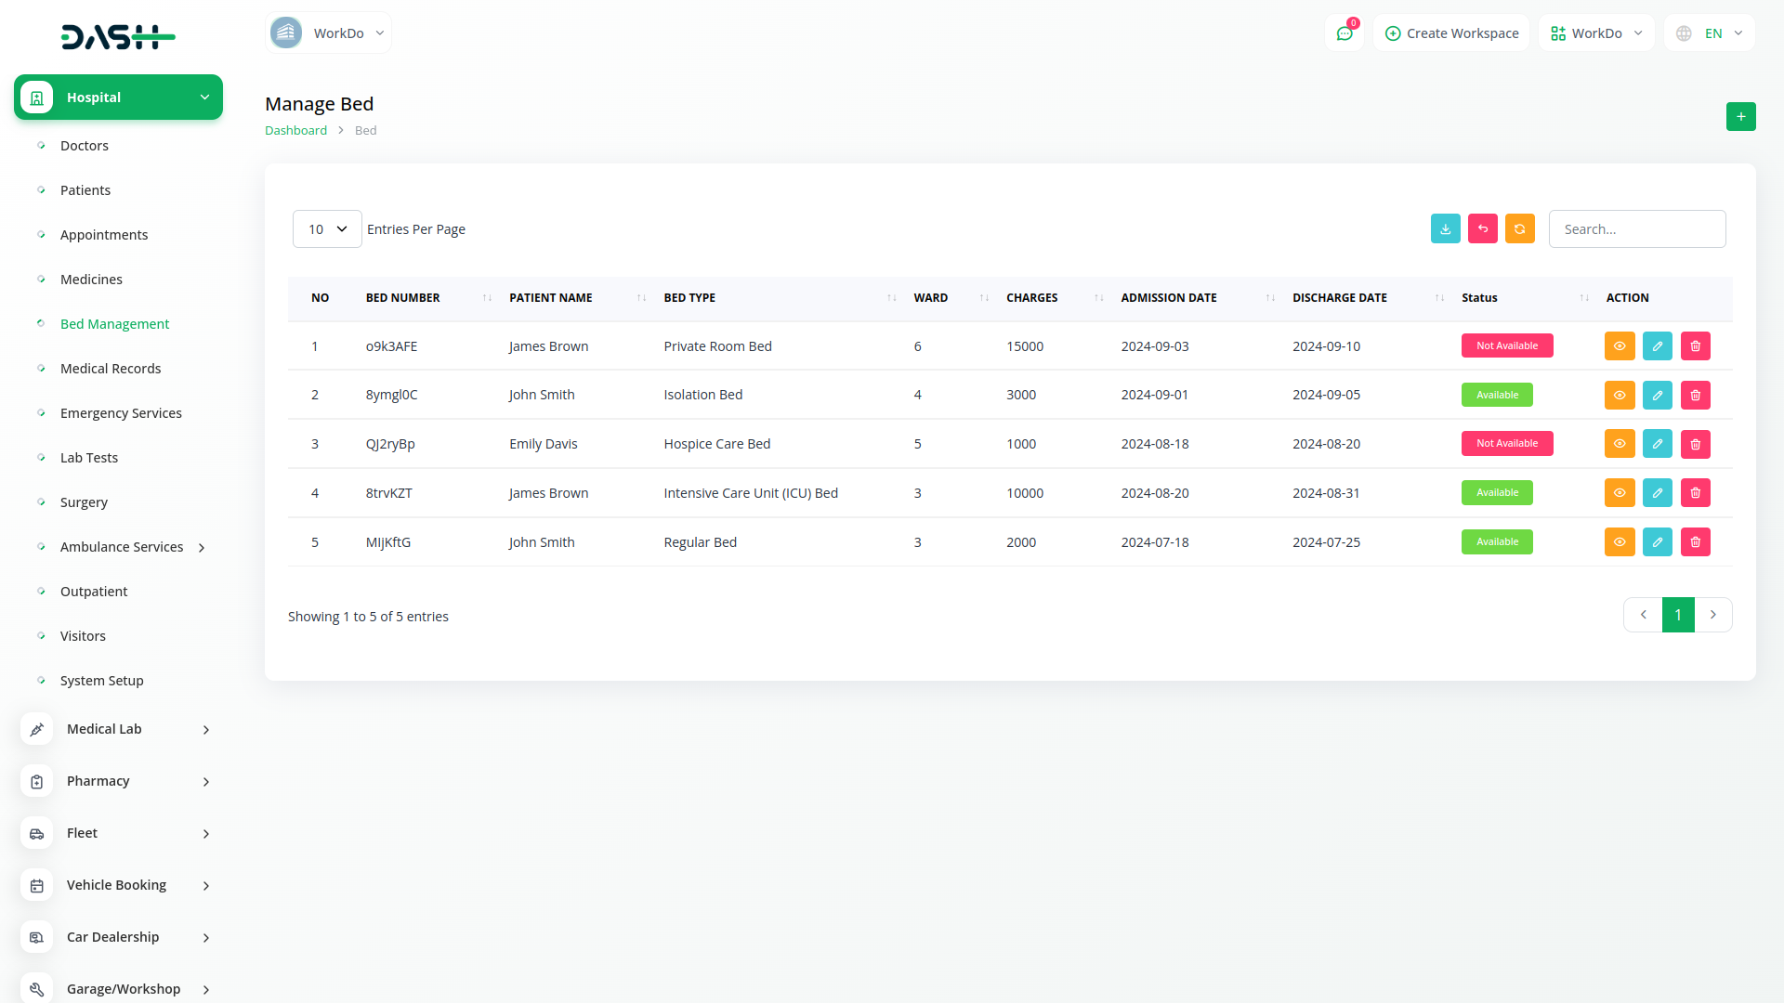This screenshot has height=1003, width=1784.
Task: Open the chat messages icon in header
Action: click(x=1344, y=33)
